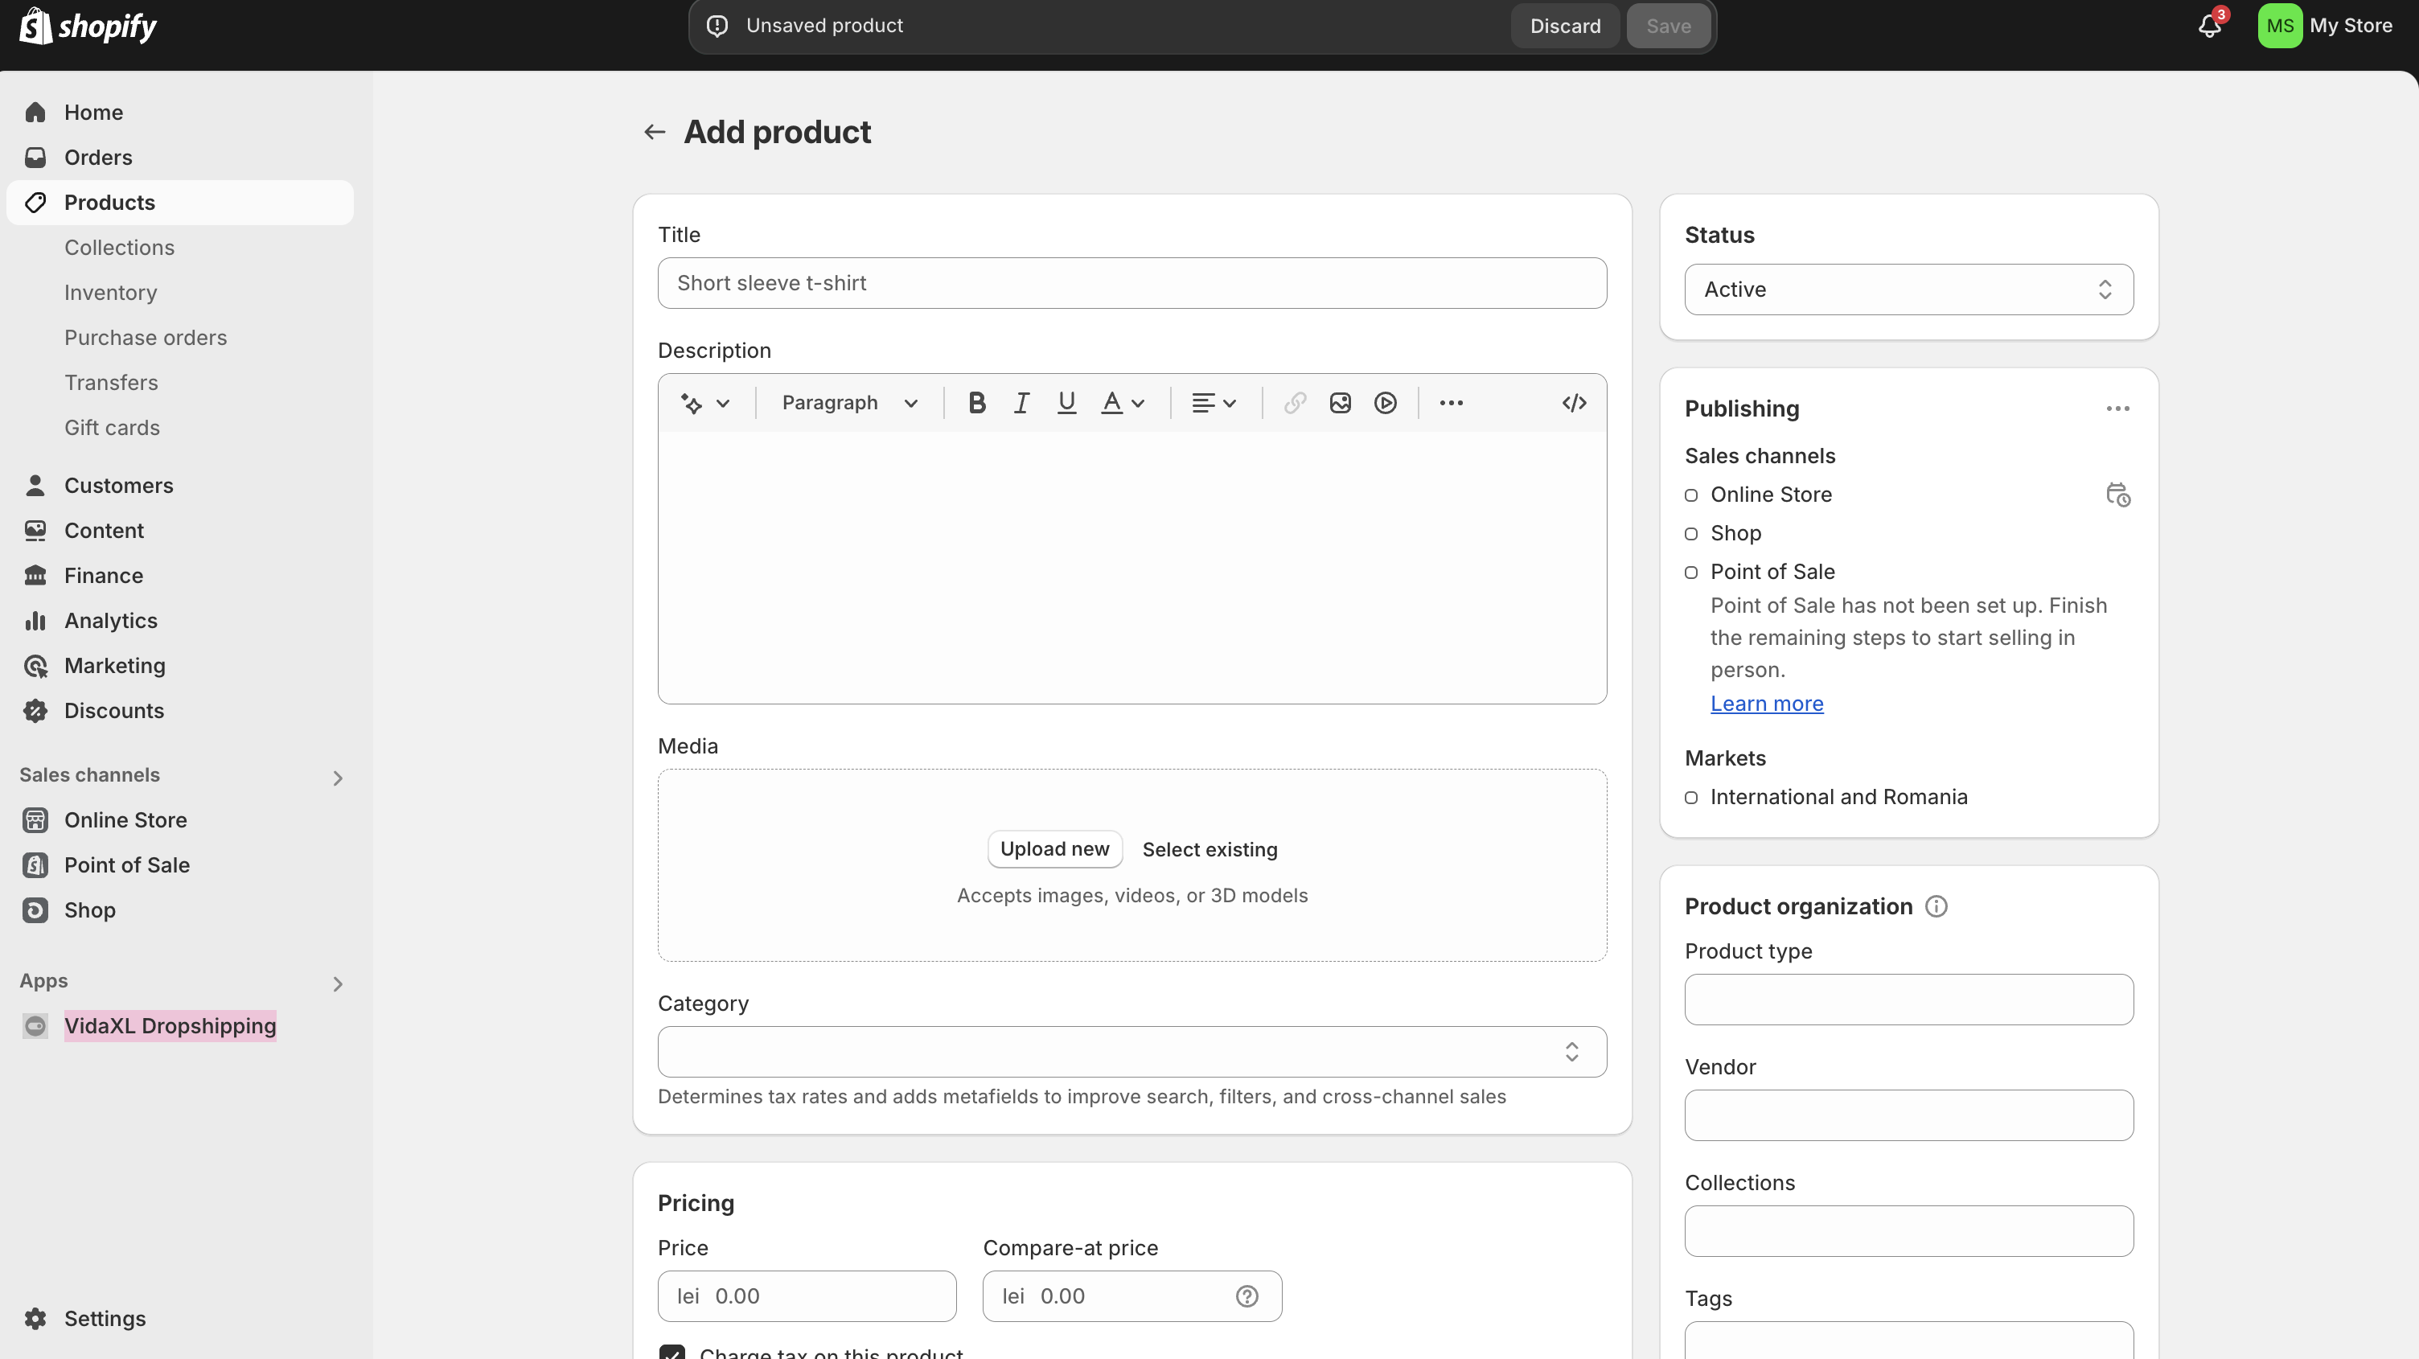
Task: Click the Price input field
Action: (807, 1296)
